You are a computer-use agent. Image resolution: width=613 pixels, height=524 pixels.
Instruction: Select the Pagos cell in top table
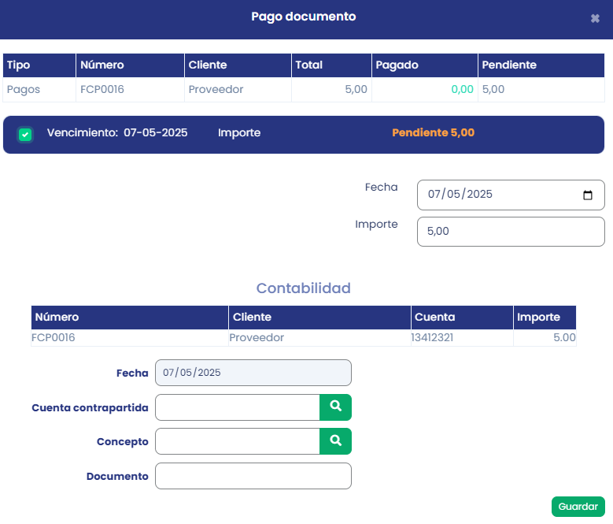click(24, 90)
